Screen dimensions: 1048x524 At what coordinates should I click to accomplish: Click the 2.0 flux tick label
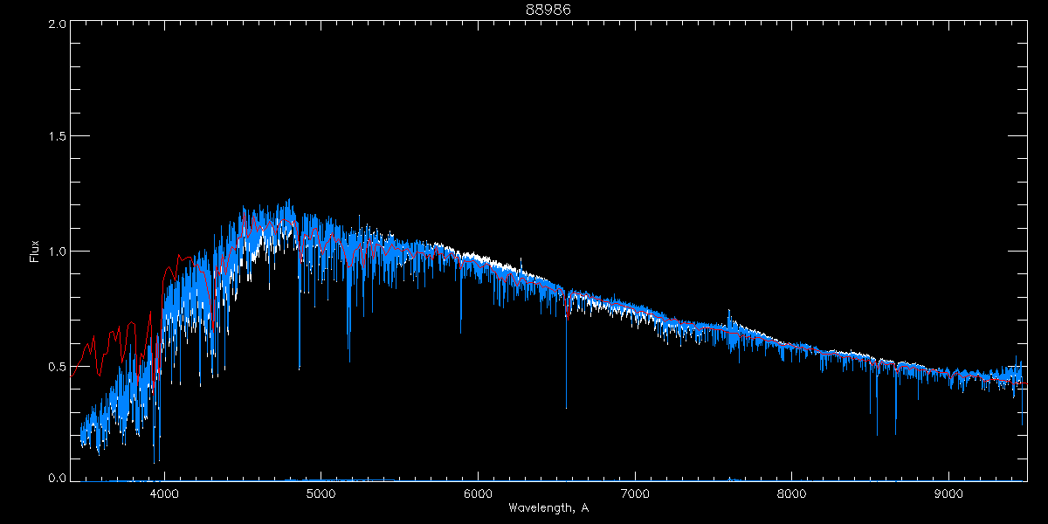[x=57, y=24]
